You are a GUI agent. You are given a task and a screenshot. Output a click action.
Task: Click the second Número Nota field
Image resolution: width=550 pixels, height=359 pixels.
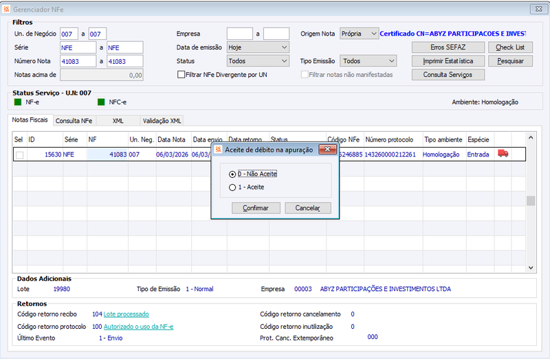(x=125, y=61)
